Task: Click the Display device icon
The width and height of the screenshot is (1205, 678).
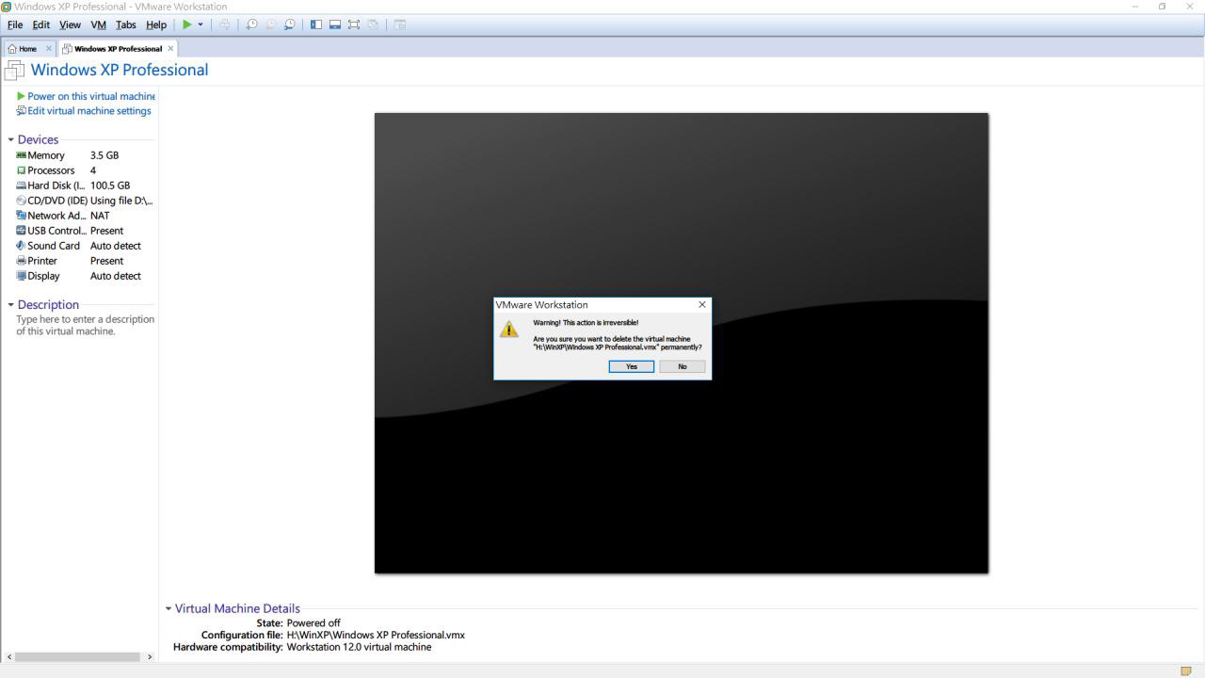Action: point(21,276)
